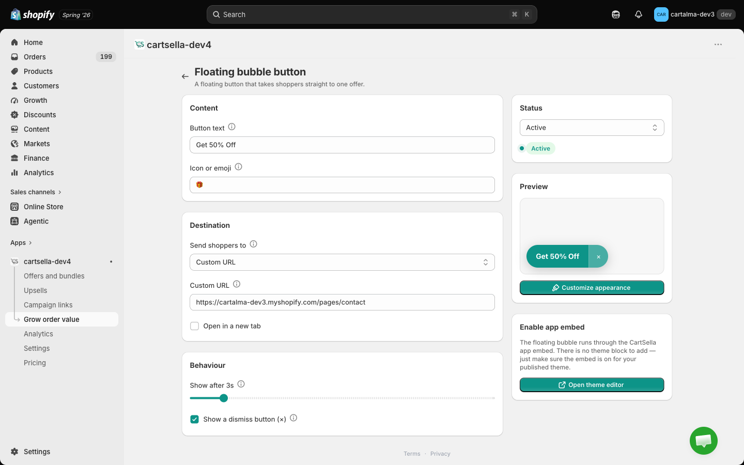Click the cartalma-dev3 store avatar

coord(661,14)
